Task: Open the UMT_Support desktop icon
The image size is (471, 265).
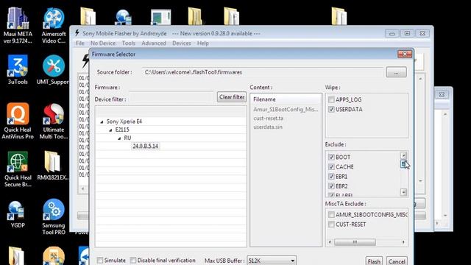Action: (x=54, y=70)
